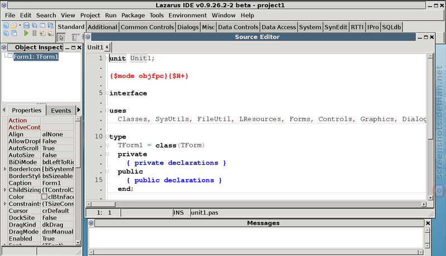Click the Save floppy disk icon
Image resolution: width=446 pixels, height=256 pixels.
coord(26,26)
